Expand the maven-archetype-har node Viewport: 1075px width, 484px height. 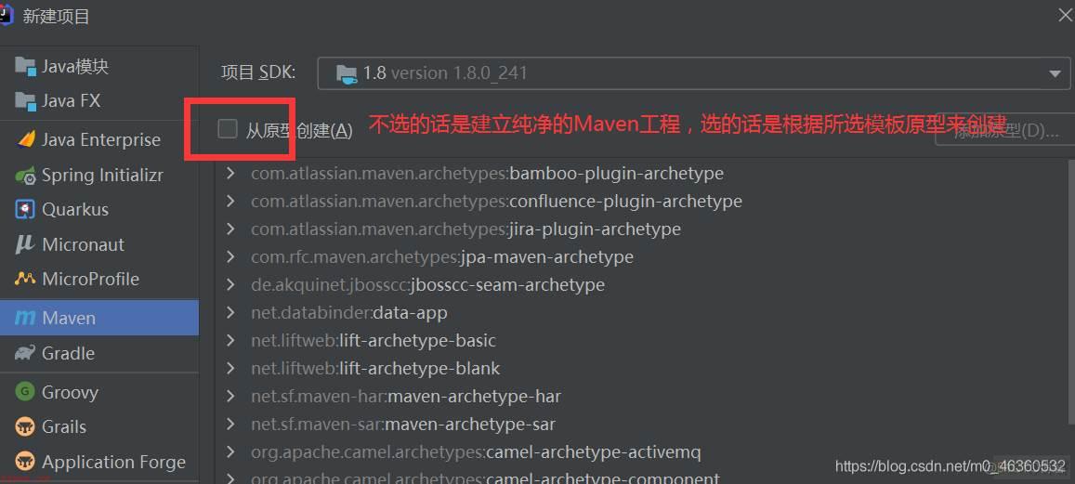[230, 397]
